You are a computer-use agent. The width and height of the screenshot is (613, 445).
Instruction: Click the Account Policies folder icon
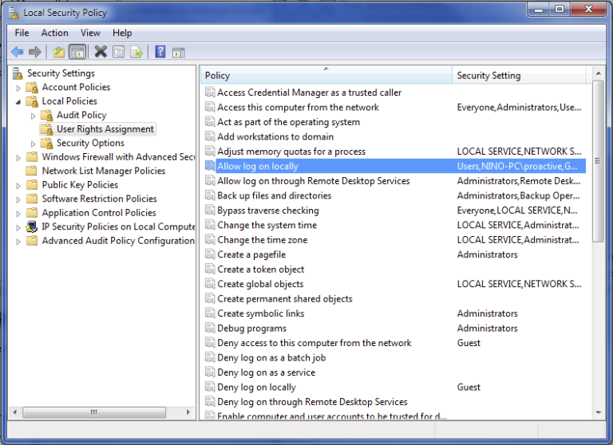click(x=32, y=87)
